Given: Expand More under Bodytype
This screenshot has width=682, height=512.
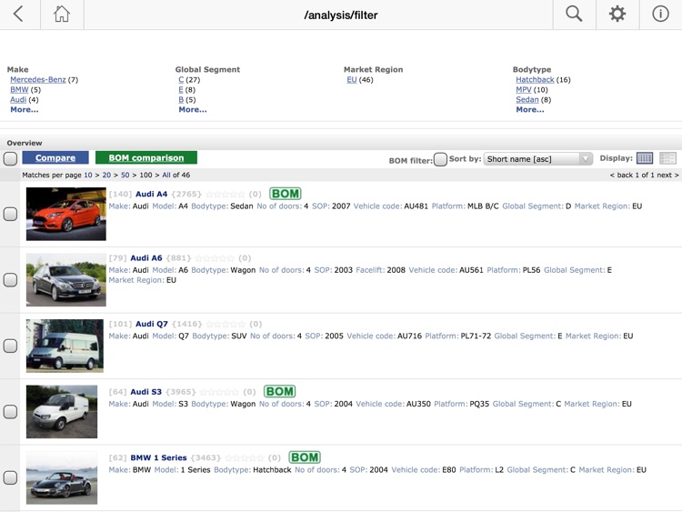Looking at the screenshot, I should pyautogui.click(x=530, y=110).
